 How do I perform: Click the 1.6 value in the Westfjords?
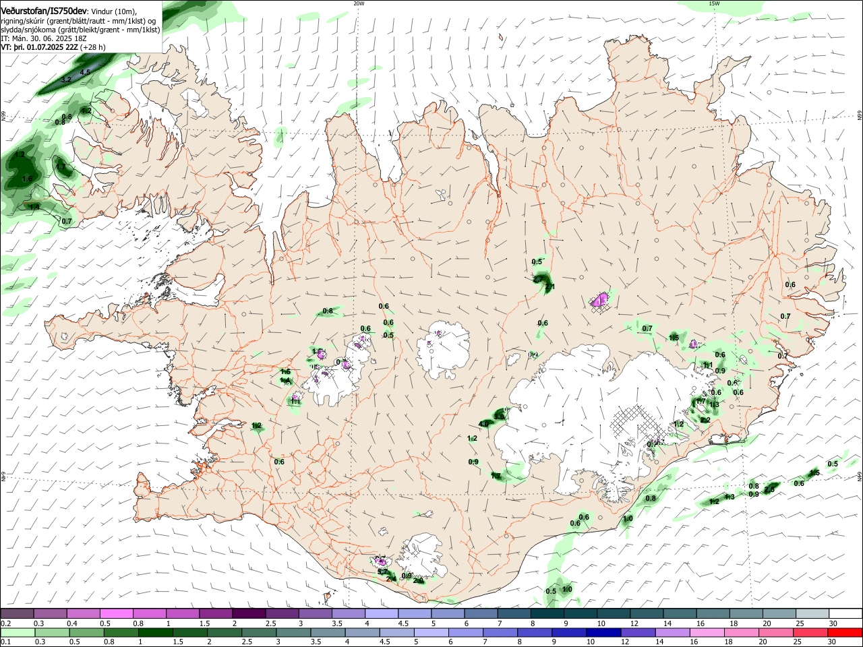[27, 179]
